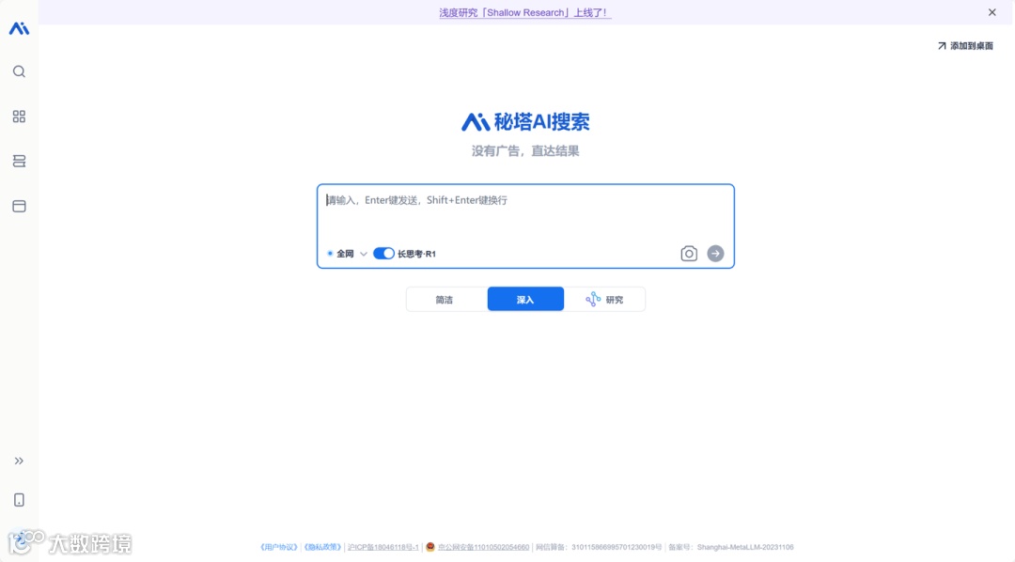Viewport: 1015px width, 562px height.
Task: Expand sidebar with double-chevron icon
Action: (x=19, y=461)
